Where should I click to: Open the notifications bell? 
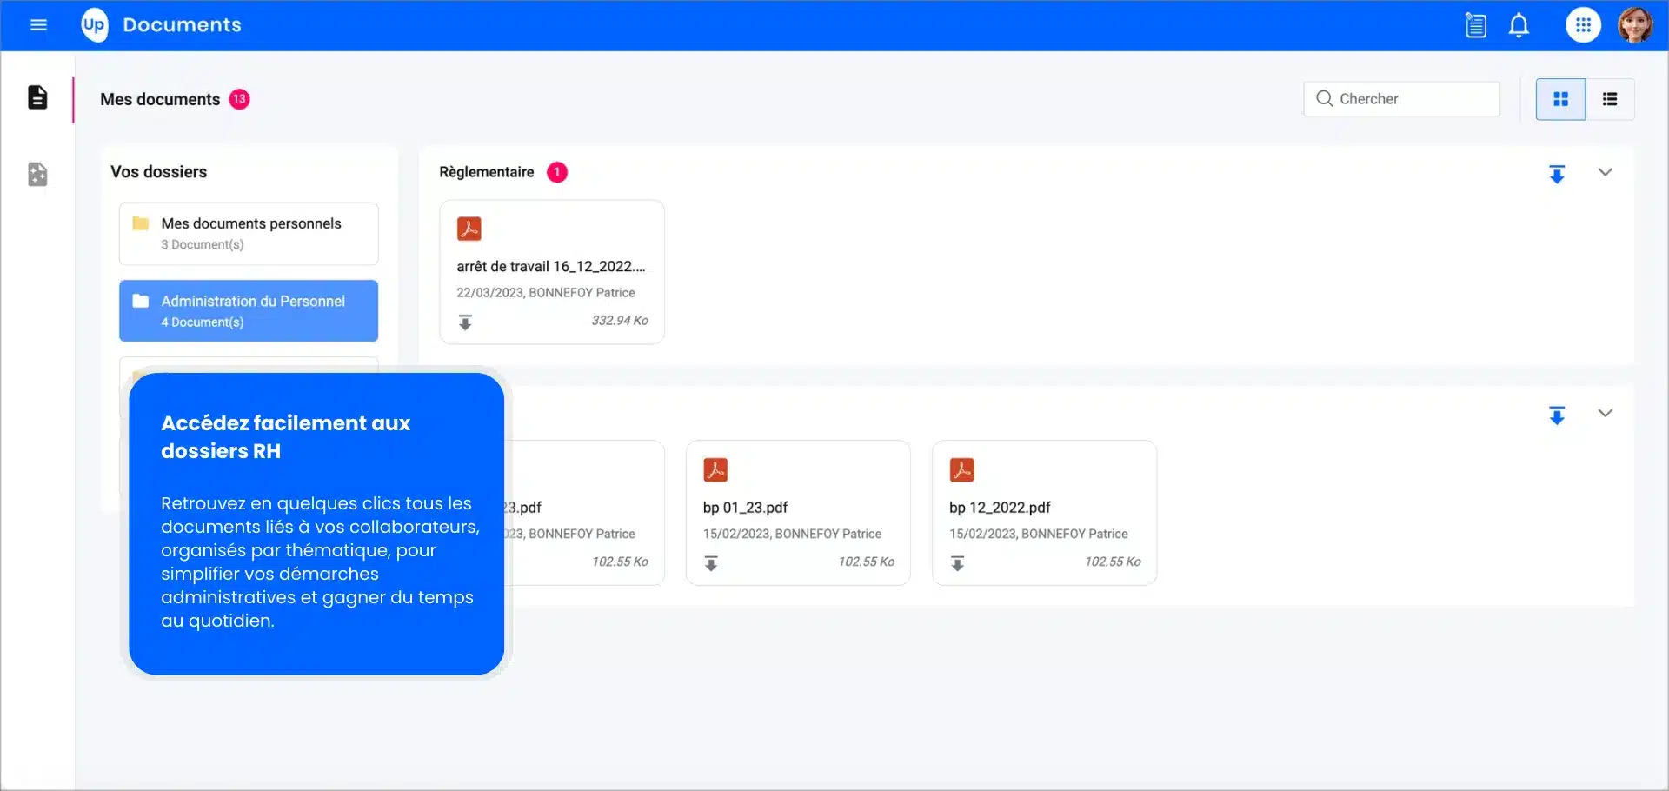tap(1519, 25)
